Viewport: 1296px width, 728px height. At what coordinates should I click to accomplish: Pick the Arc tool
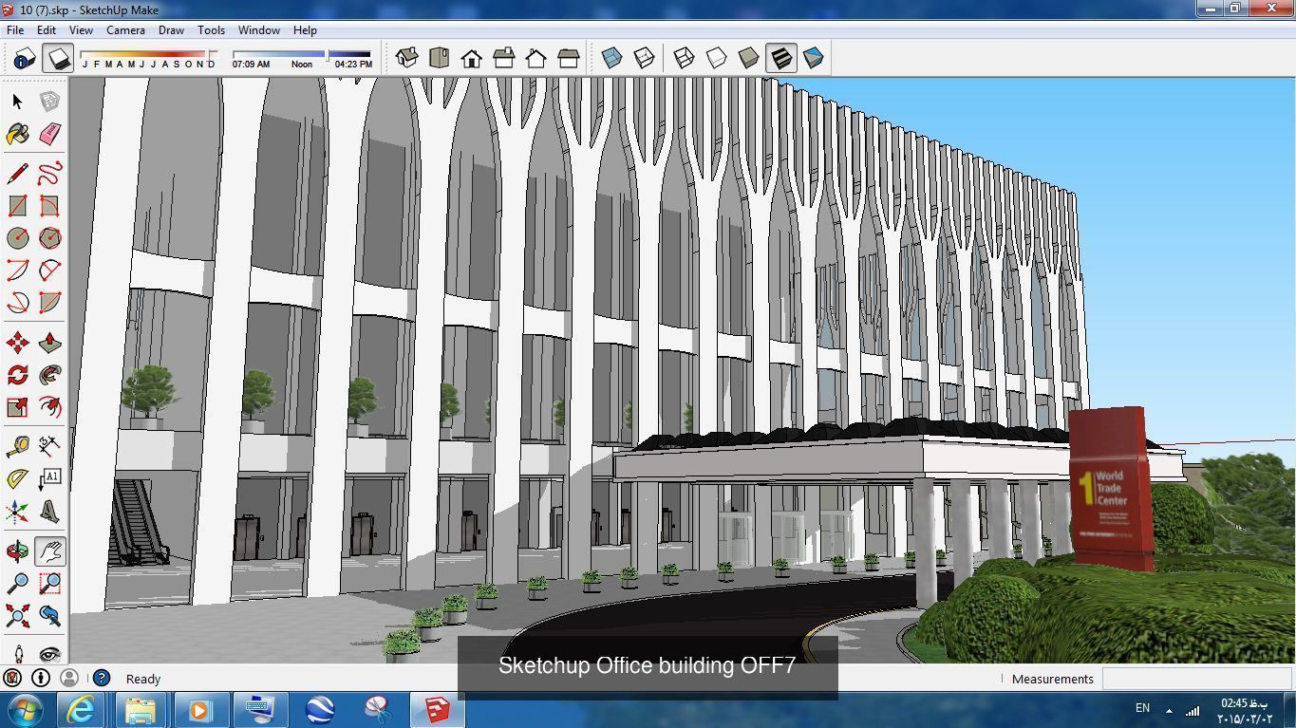click(17, 271)
